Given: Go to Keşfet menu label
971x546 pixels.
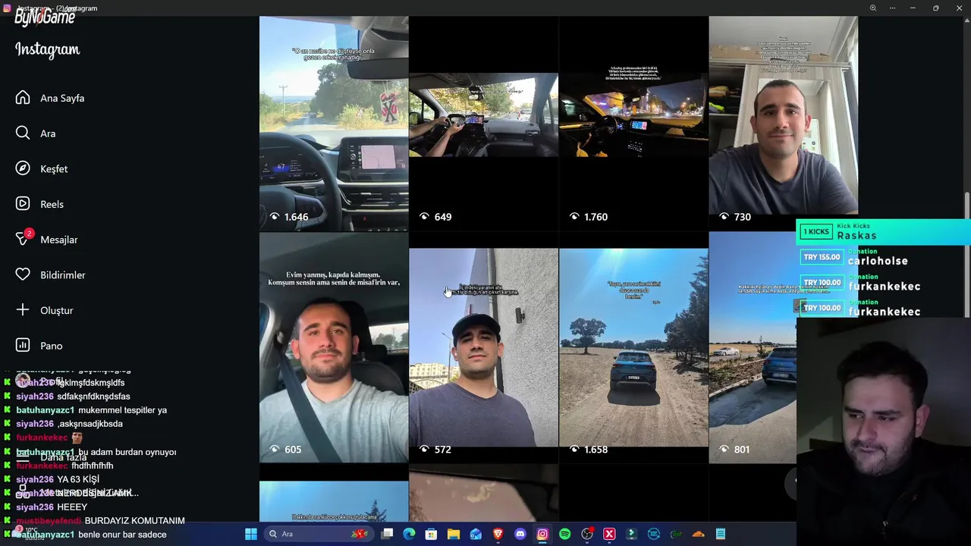Looking at the screenshot, I should pyautogui.click(x=54, y=168).
